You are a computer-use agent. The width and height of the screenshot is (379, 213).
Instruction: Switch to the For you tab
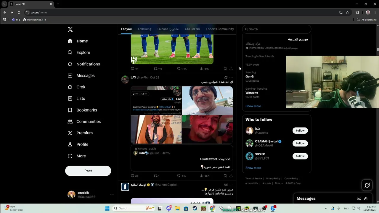coord(126,29)
